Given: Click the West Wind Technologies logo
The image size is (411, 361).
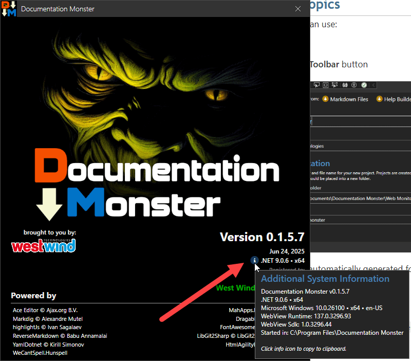Looking at the screenshot, I should pyautogui.click(x=44, y=246).
